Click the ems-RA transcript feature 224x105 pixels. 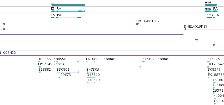(x=211, y=11)
